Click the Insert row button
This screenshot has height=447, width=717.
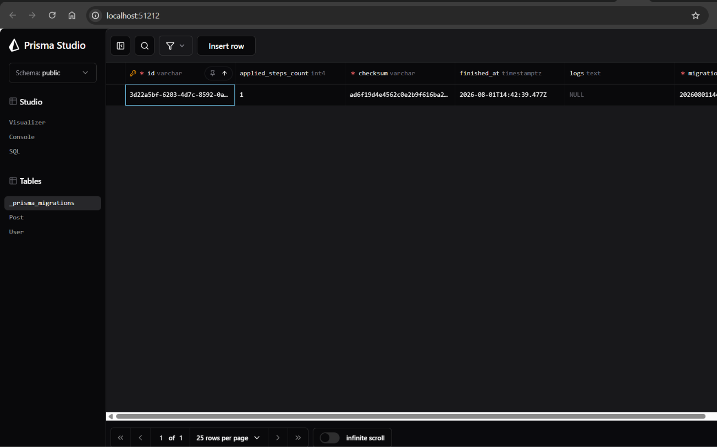tap(226, 46)
